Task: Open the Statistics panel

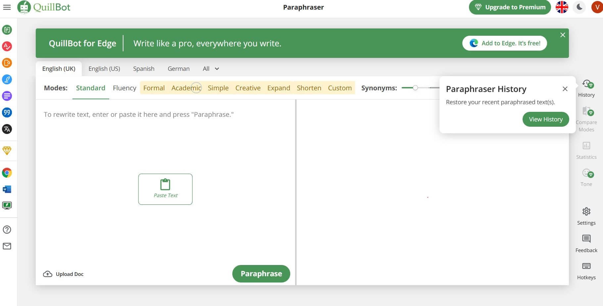Action: pos(586,150)
